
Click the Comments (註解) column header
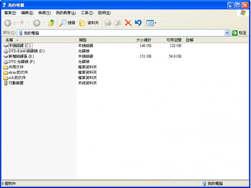(x=202, y=40)
